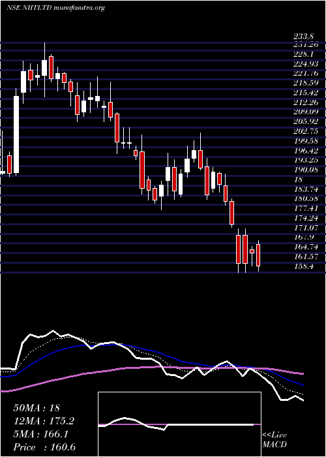Click the 228.1 price label

[x=303, y=55]
